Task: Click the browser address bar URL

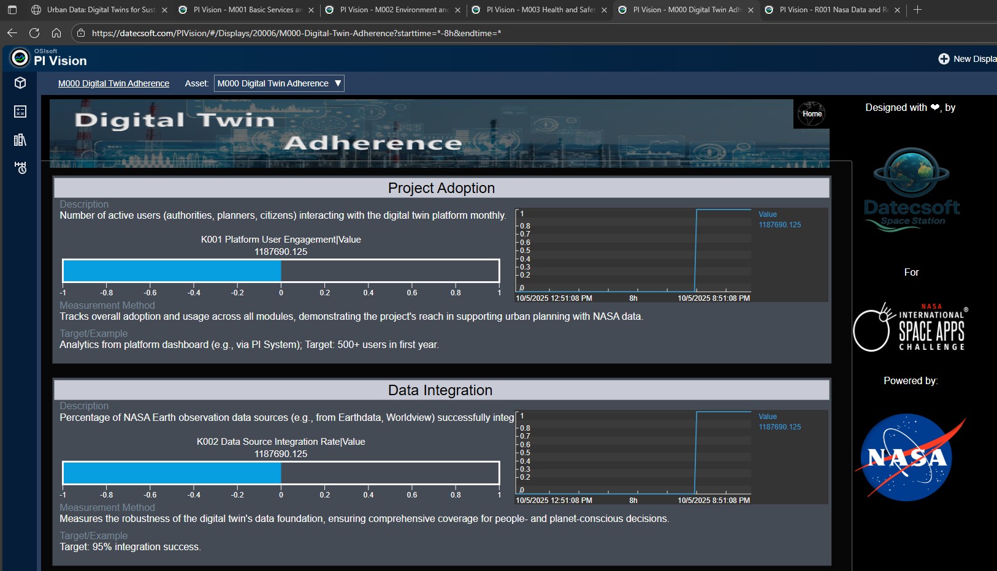Action: coord(296,33)
